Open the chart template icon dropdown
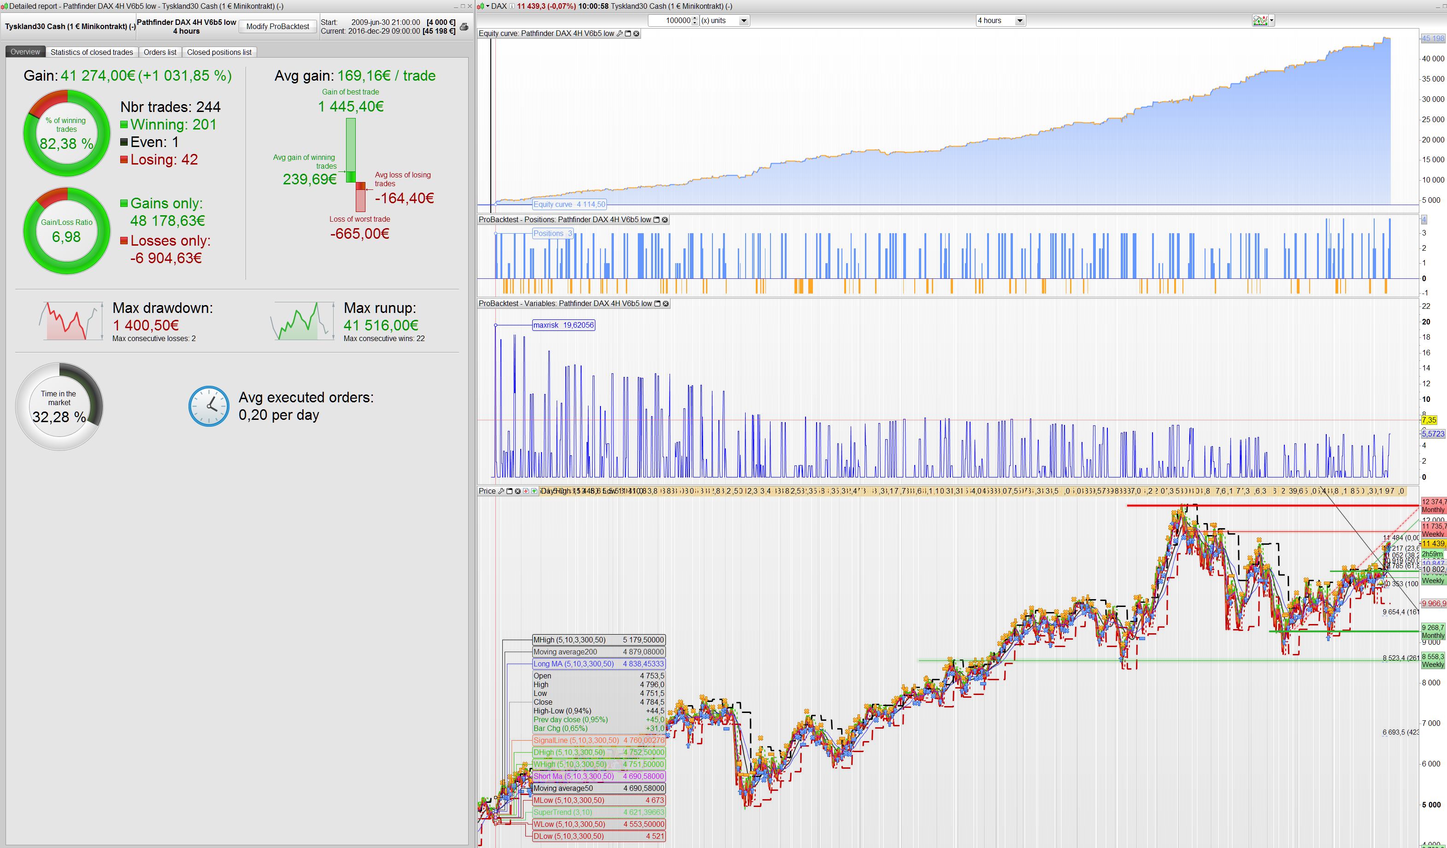The image size is (1447, 848). [1272, 21]
